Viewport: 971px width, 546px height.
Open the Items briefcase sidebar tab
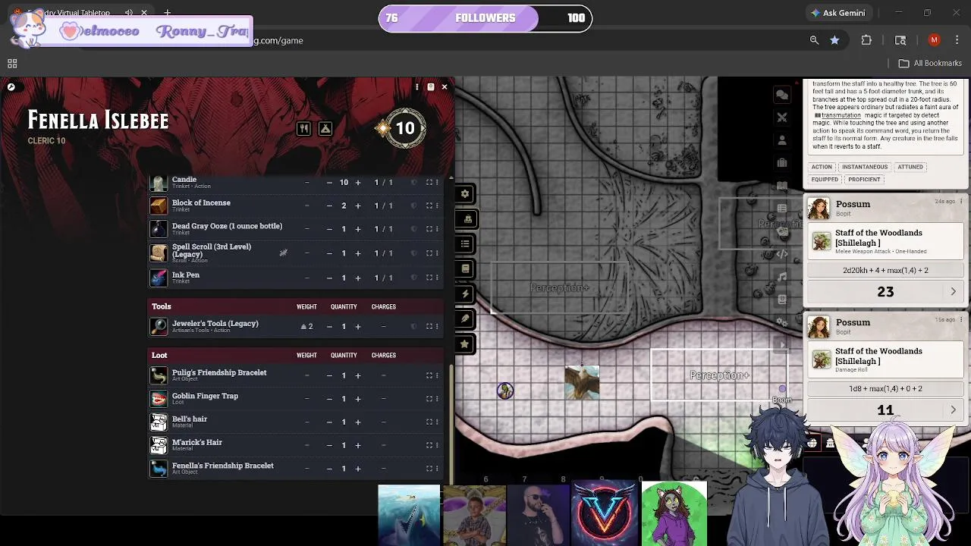pyautogui.click(x=781, y=163)
